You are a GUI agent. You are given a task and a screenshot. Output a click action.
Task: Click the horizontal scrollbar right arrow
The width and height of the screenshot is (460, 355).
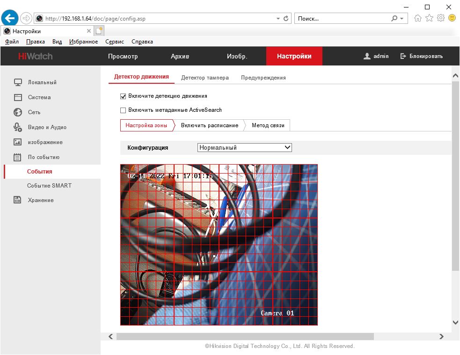(x=441, y=336)
